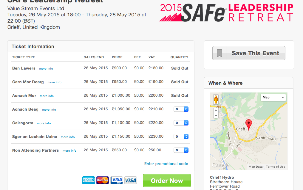This screenshot has height=190, width=303.
Task: Zoom out the map with minus button
Action: click(216, 115)
